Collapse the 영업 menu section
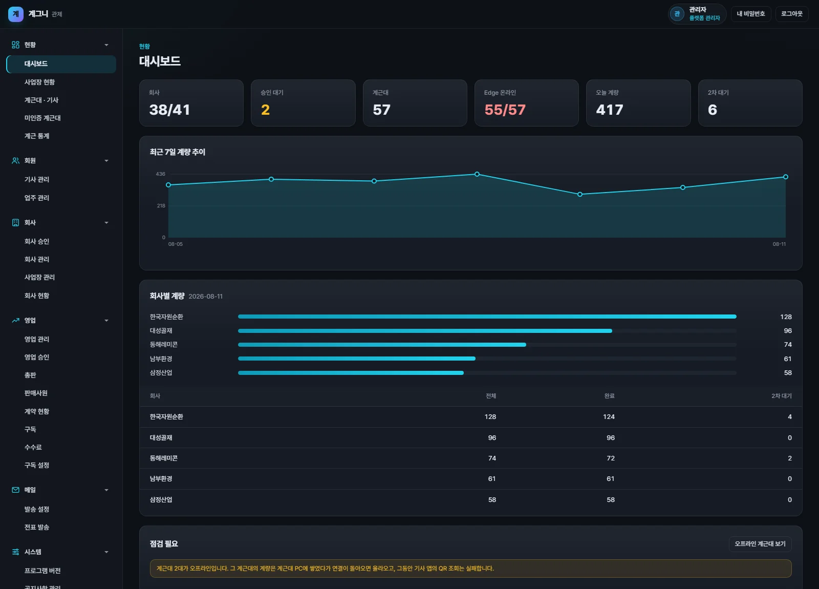The width and height of the screenshot is (819, 589). click(106, 321)
